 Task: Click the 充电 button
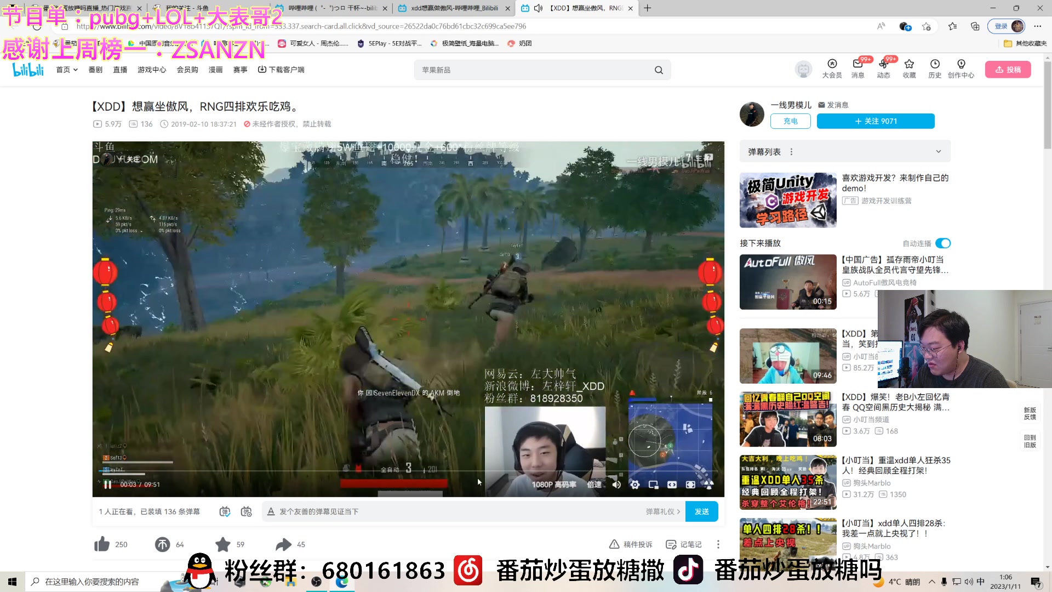pos(790,121)
